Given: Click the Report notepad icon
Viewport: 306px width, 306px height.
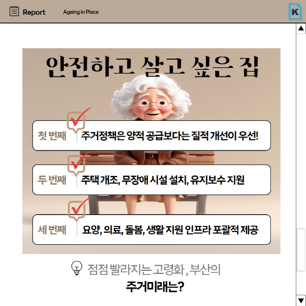Looking at the screenshot, I should (x=14, y=11).
